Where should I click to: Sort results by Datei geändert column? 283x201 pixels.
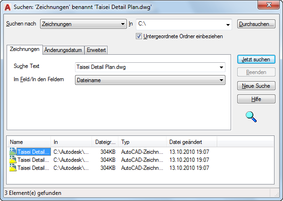point(191,142)
